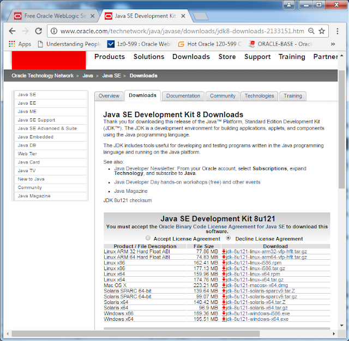The height and width of the screenshot is (341, 349).
Task: Go back with the browser back arrow
Action: pos(12,31)
